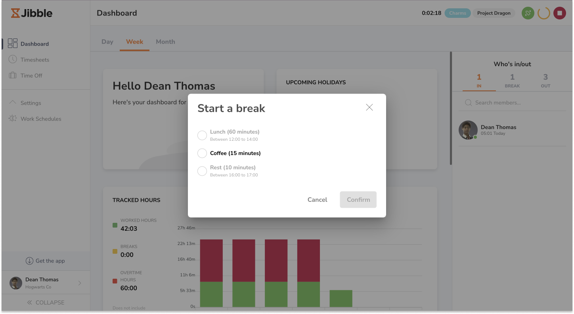The width and height of the screenshot is (574, 314).
Task: Choose the Rest (10 minutes) break option
Action: [202, 171]
